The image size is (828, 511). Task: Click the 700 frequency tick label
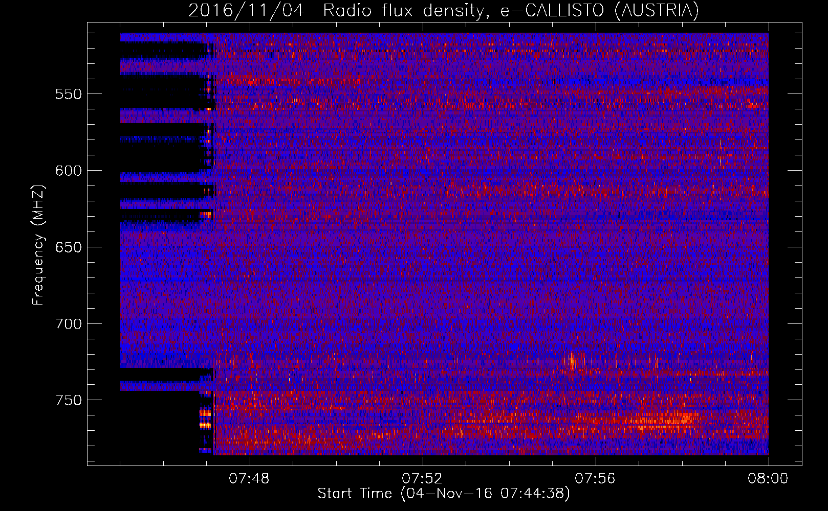click(69, 324)
